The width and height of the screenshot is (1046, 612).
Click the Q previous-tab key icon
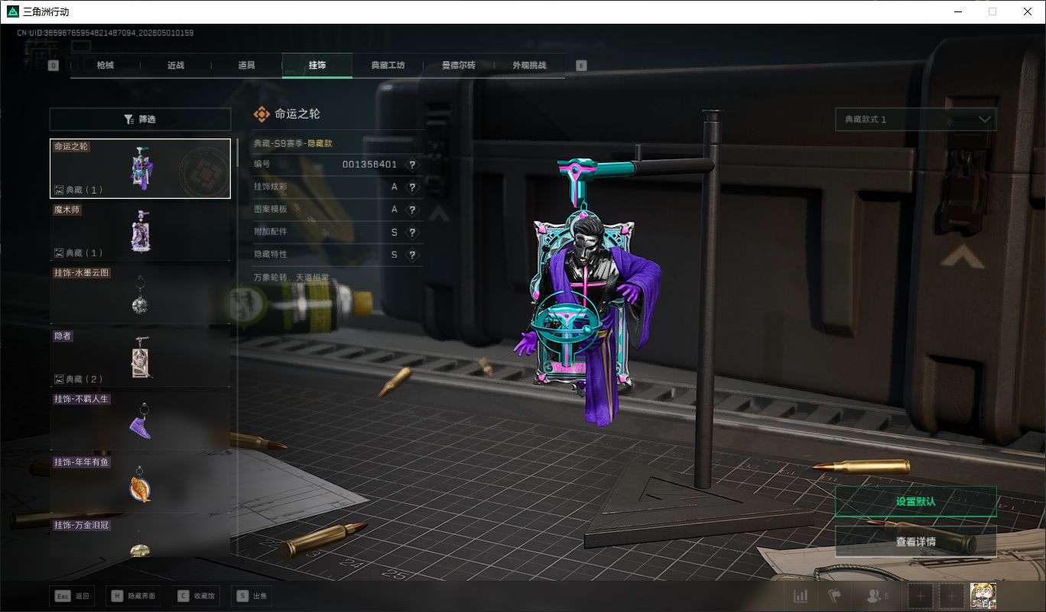pos(54,66)
